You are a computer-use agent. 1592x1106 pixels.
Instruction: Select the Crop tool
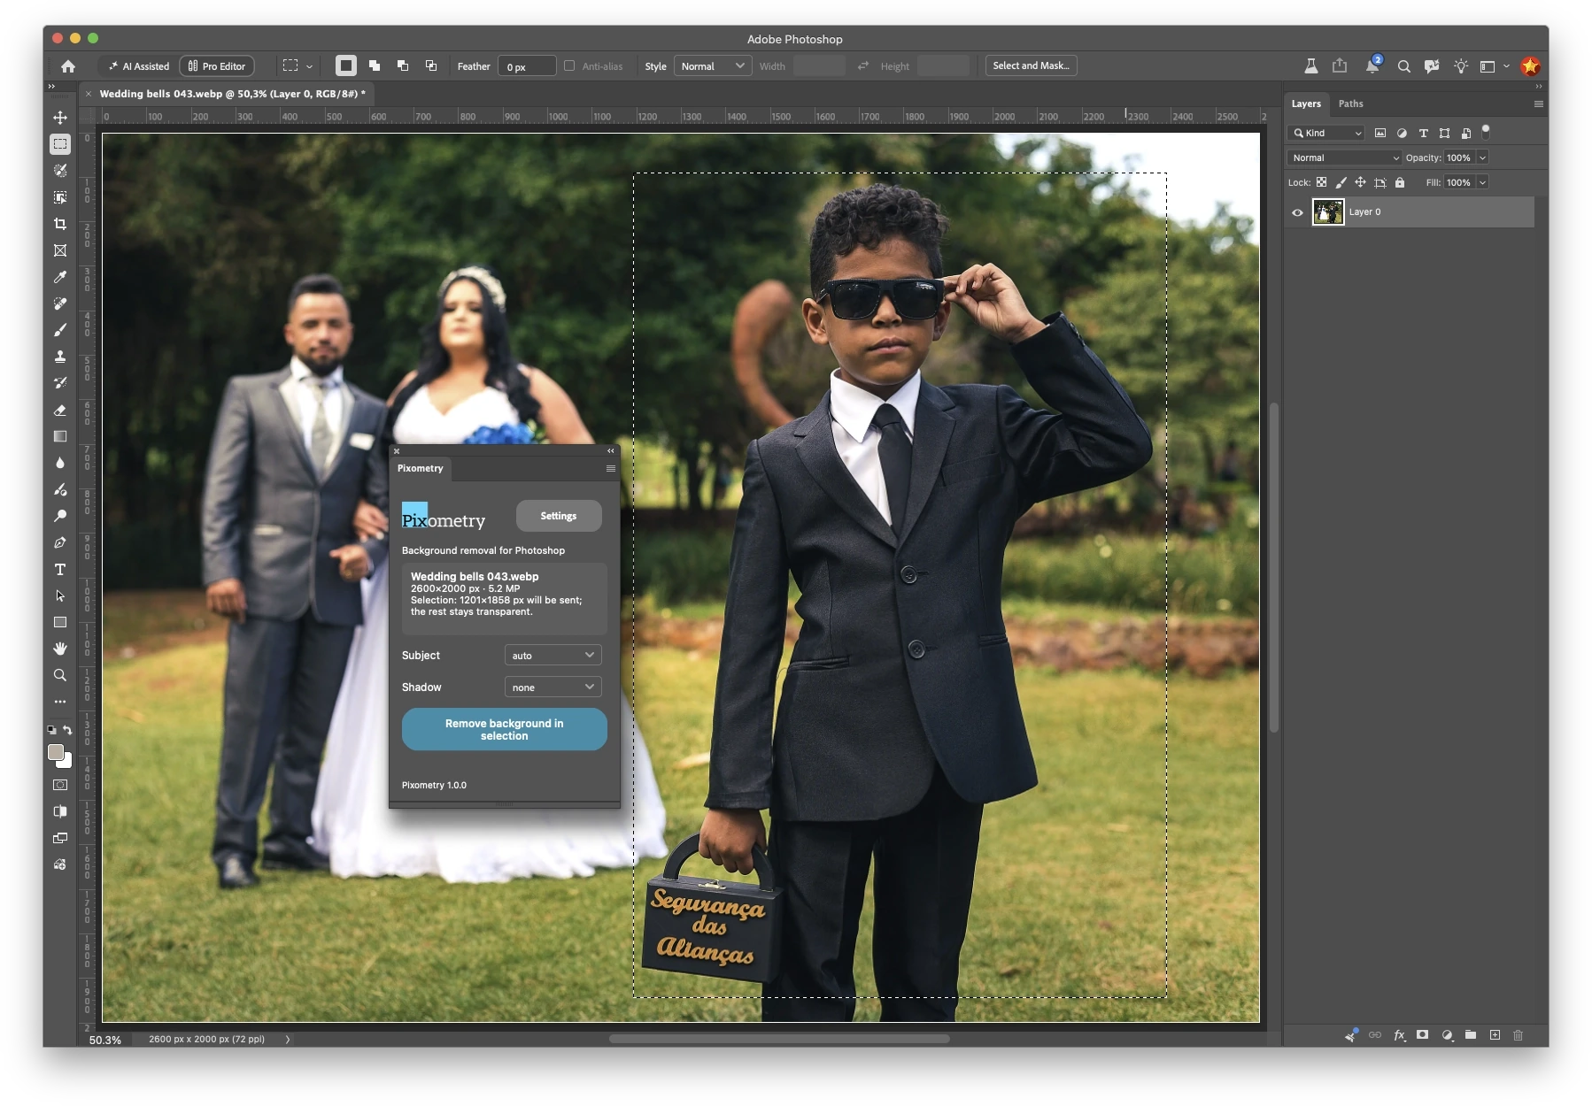[60, 224]
